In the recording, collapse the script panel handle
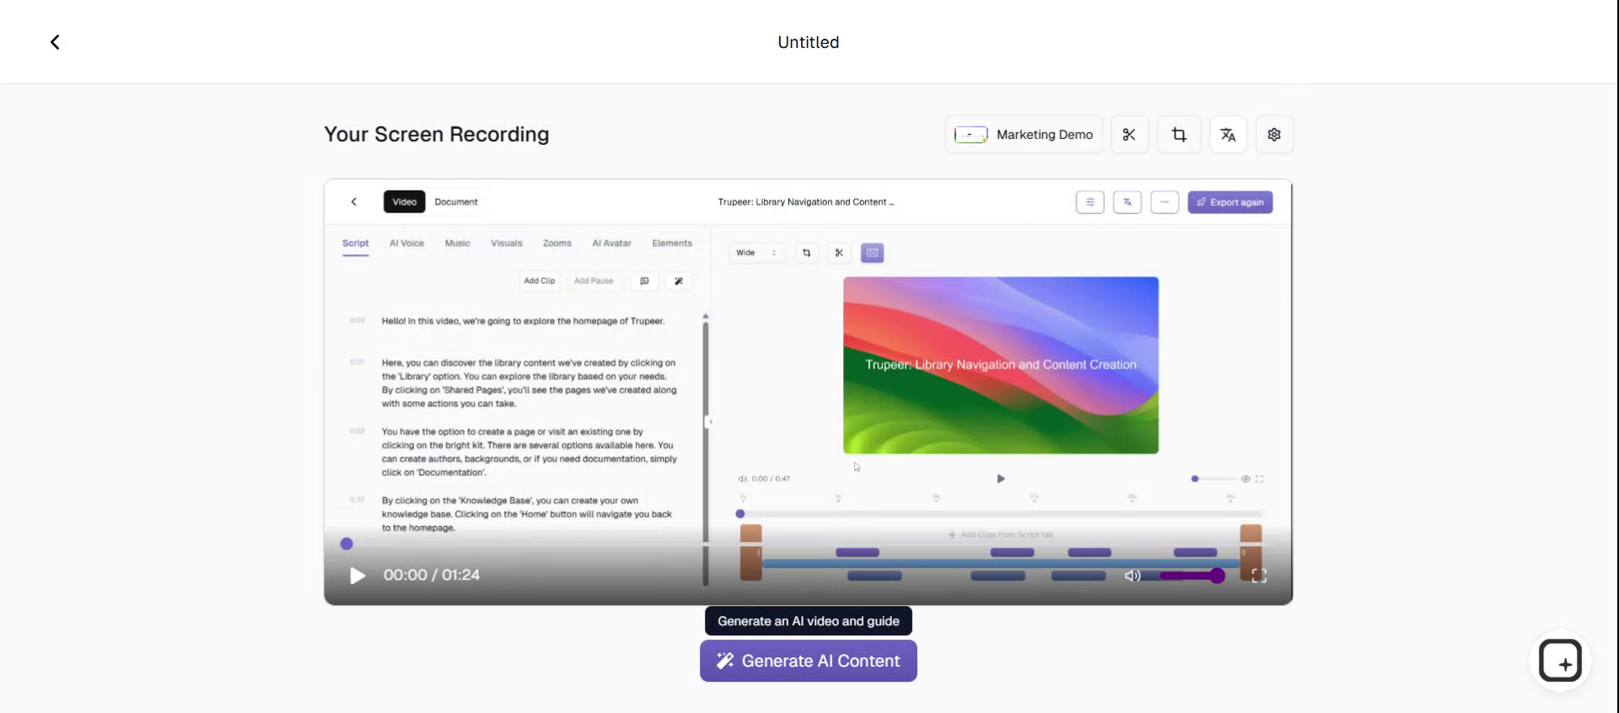 pyautogui.click(x=710, y=421)
